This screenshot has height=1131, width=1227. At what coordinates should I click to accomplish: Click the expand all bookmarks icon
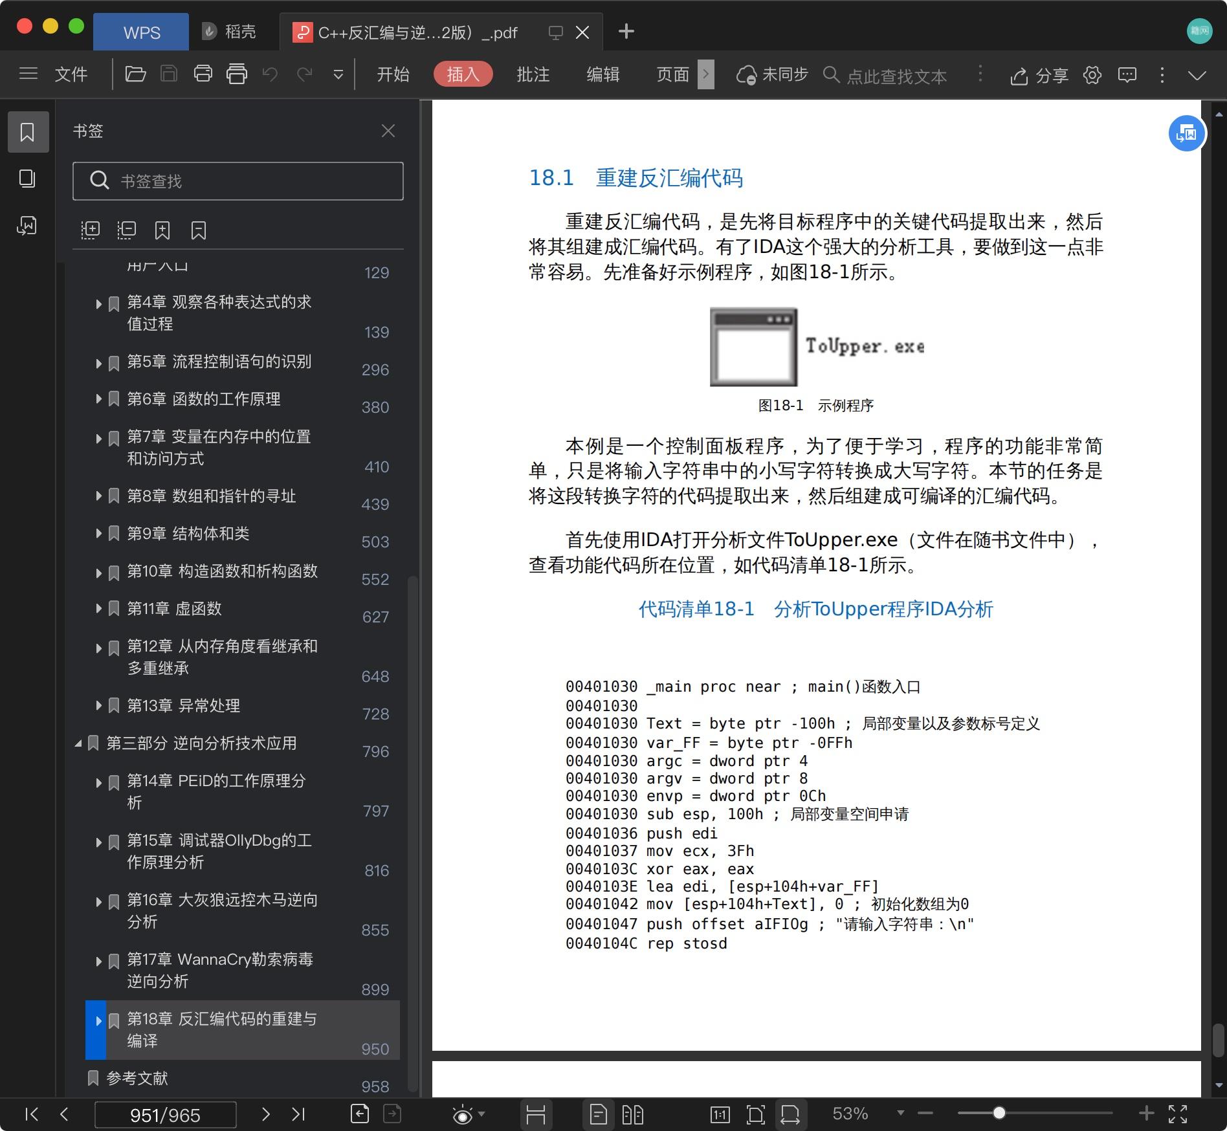coord(90,230)
